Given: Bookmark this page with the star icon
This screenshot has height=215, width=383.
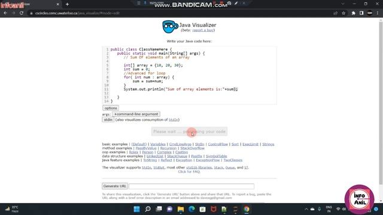Looking at the screenshot, I should pos(344,13).
